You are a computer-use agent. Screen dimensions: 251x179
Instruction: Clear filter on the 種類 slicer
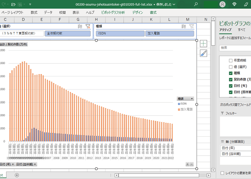click(192, 26)
